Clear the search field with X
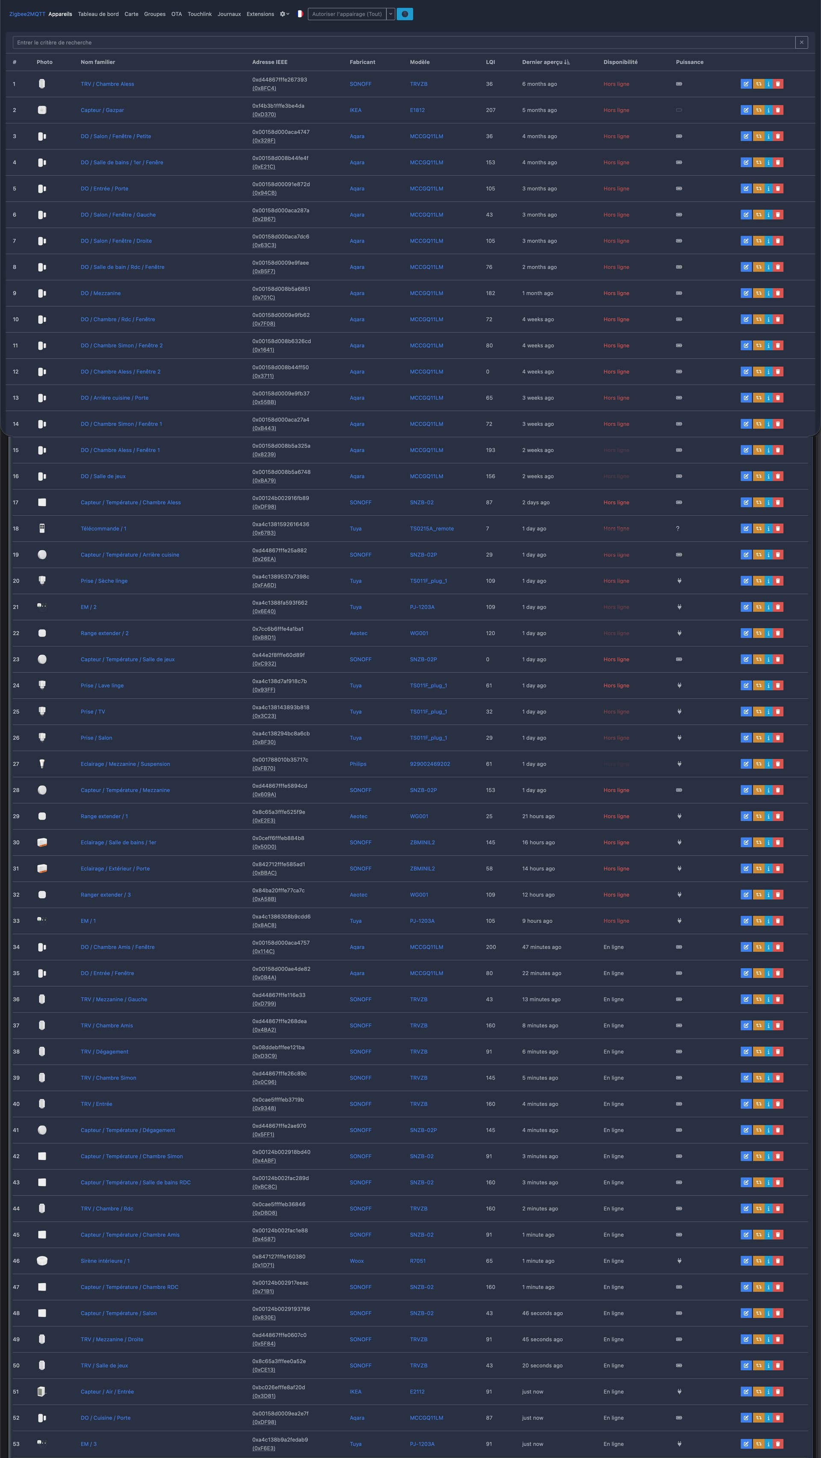This screenshot has height=1458, width=821. coord(801,42)
